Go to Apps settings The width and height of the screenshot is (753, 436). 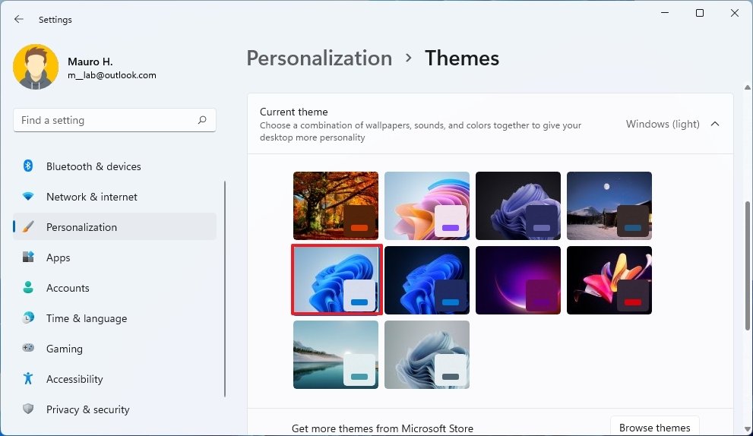115,257
